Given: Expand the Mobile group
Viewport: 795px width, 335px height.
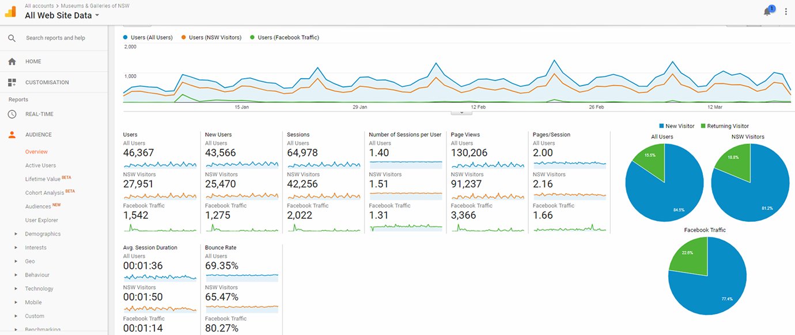Looking at the screenshot, I should coord(33,302).
